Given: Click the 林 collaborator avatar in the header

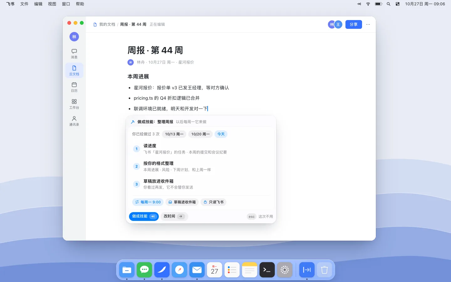Looking at the screenshot, I should pos(331,24).
